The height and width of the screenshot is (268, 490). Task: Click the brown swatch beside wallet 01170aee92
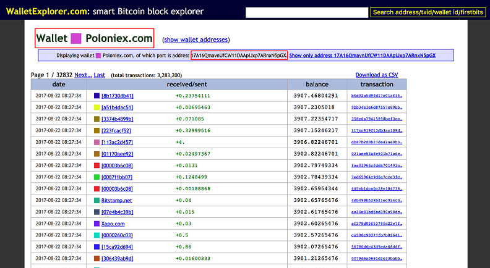pos(97,154)
